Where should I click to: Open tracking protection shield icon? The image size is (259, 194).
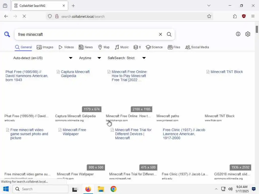(x=50, y=16)
